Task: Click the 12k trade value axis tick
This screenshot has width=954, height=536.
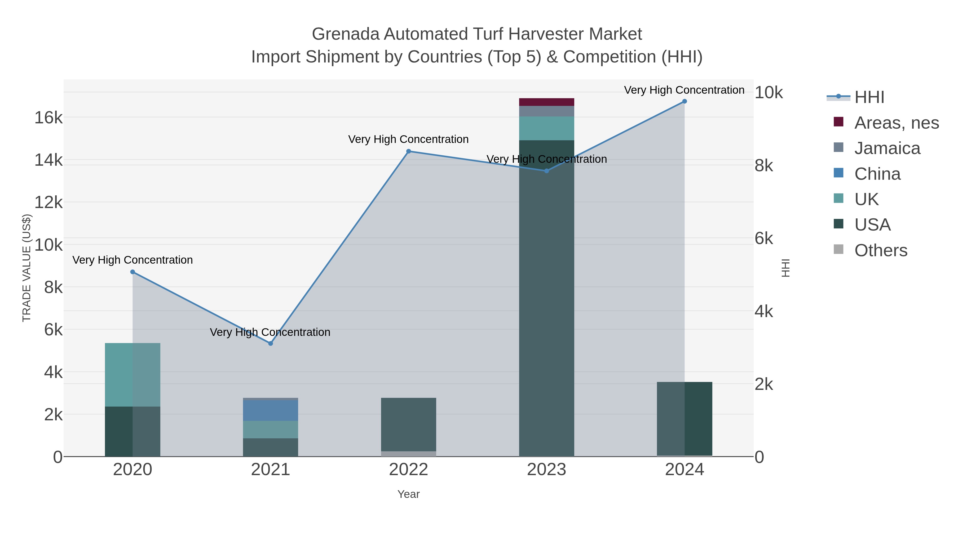Action: (48, 202)
